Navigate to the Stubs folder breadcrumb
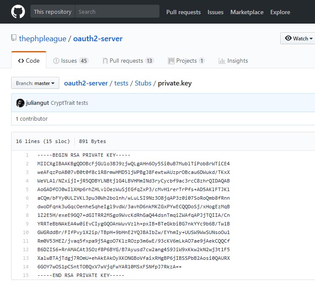The width and height of the screenshot is (315, 295). click(143, 83)
